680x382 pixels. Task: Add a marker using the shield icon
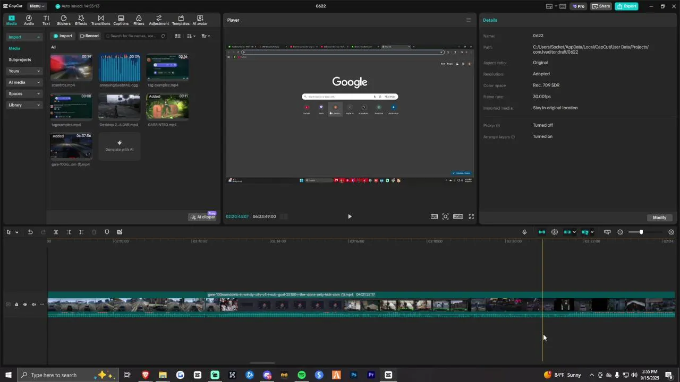pyautogui.click(x=107, y=232)
